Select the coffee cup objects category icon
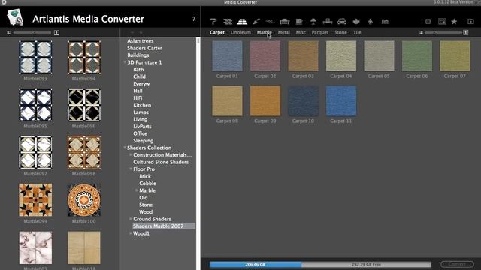 tap(299, 22)
